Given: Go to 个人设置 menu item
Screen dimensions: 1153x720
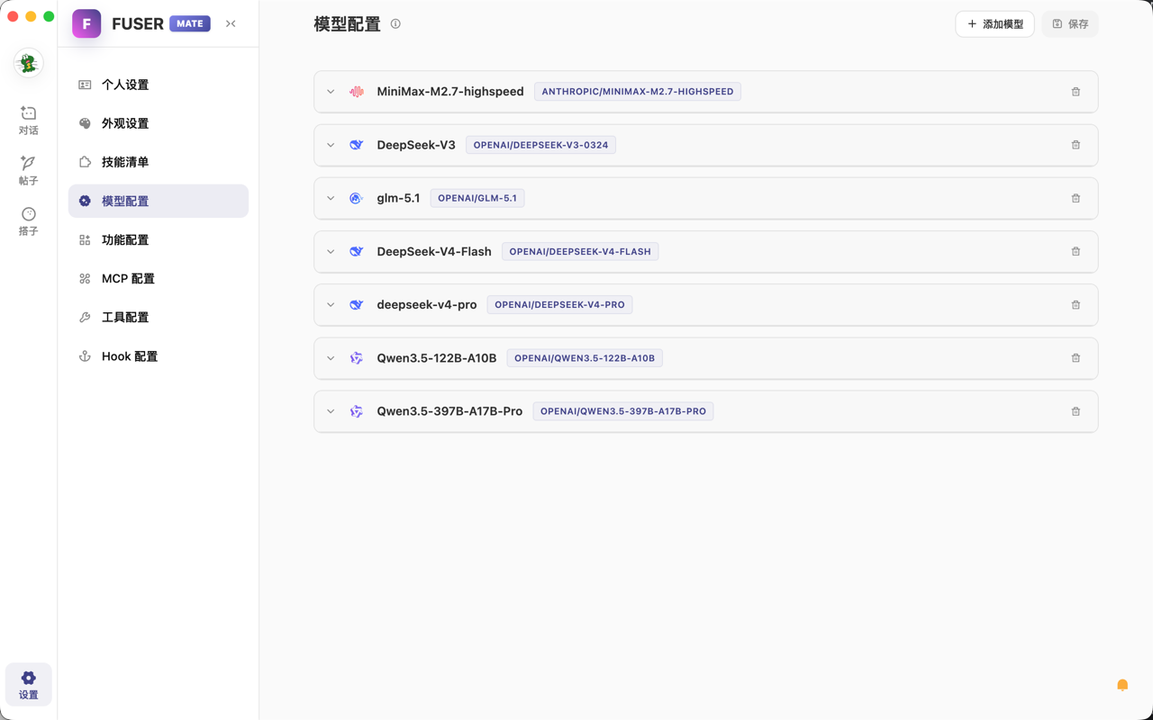Looking at the screenshot, I should (x=159, y=85).
